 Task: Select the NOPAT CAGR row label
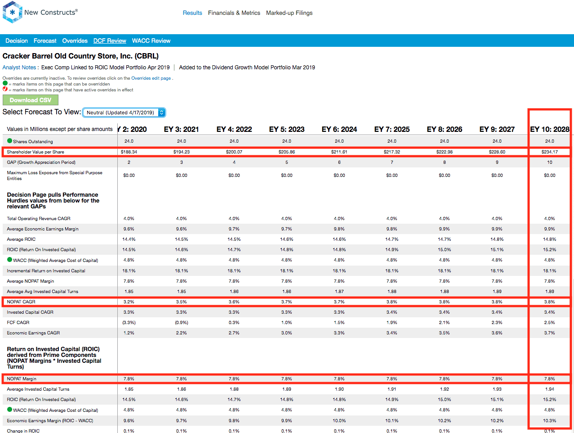click(x=21, y=302)
